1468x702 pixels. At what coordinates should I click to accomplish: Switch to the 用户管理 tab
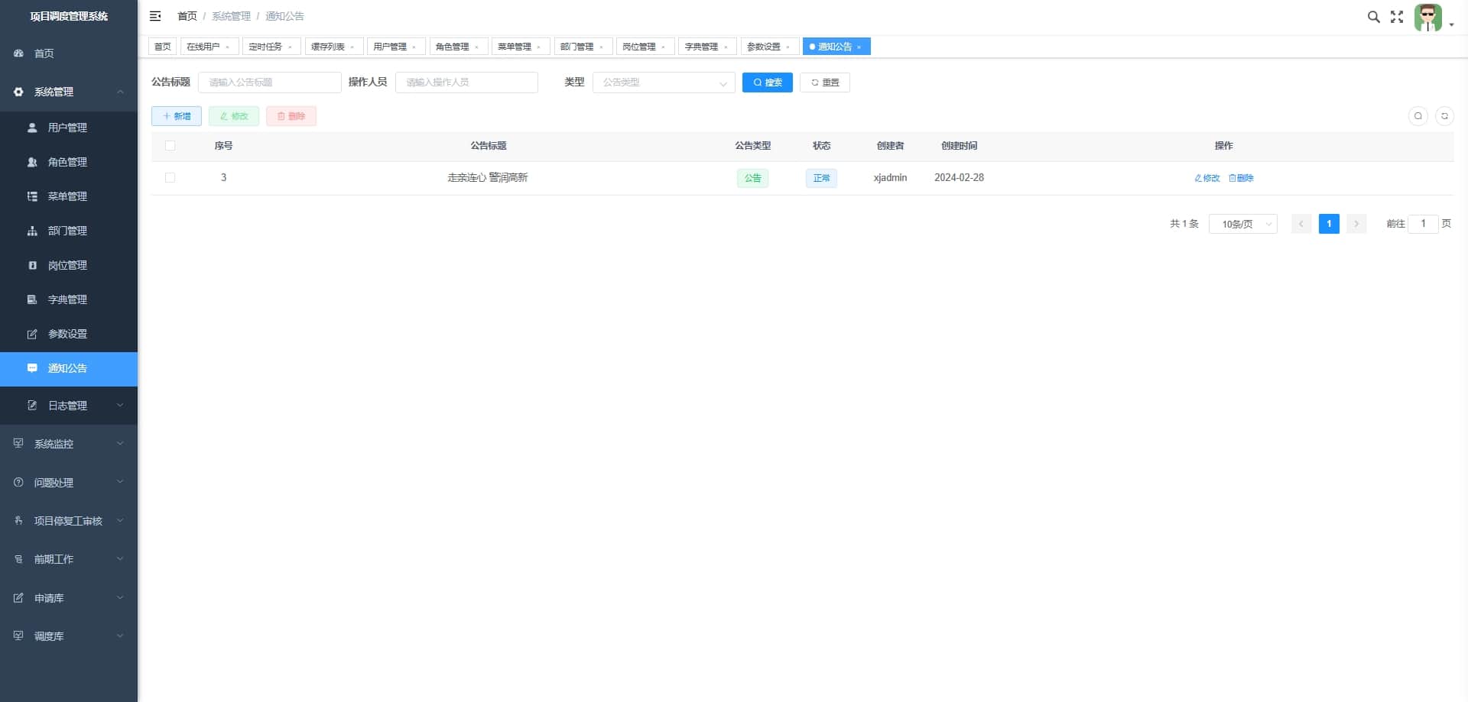coord(395,47)
